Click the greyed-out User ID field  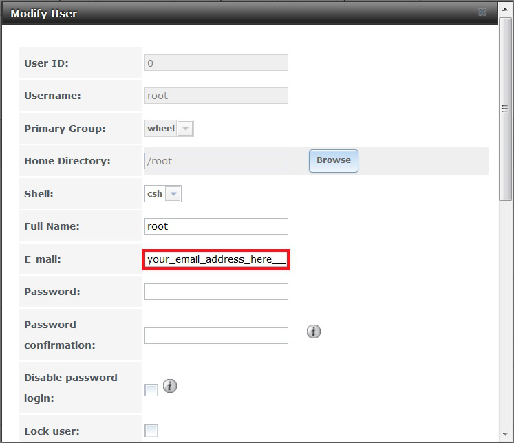[216, 63]
